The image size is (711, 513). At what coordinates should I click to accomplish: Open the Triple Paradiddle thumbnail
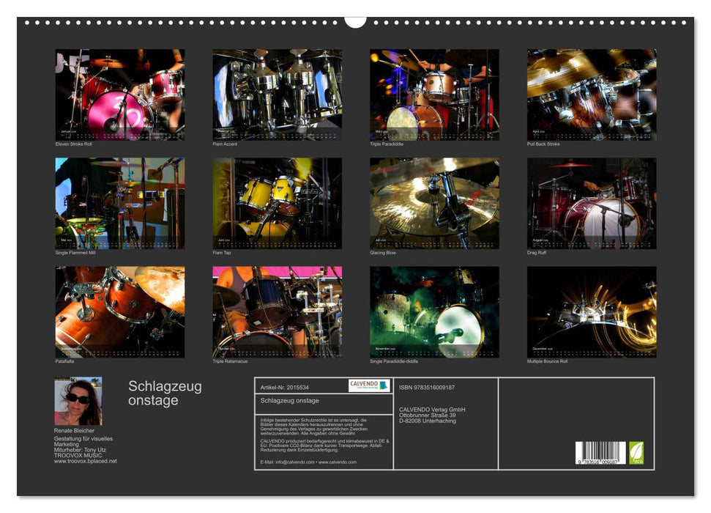tap(434, 95)
